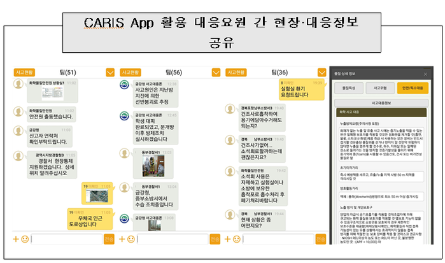Screen dimensions: 445x263
Task: Click plus attach icon in 팀(56) chat
Action: 122,239
